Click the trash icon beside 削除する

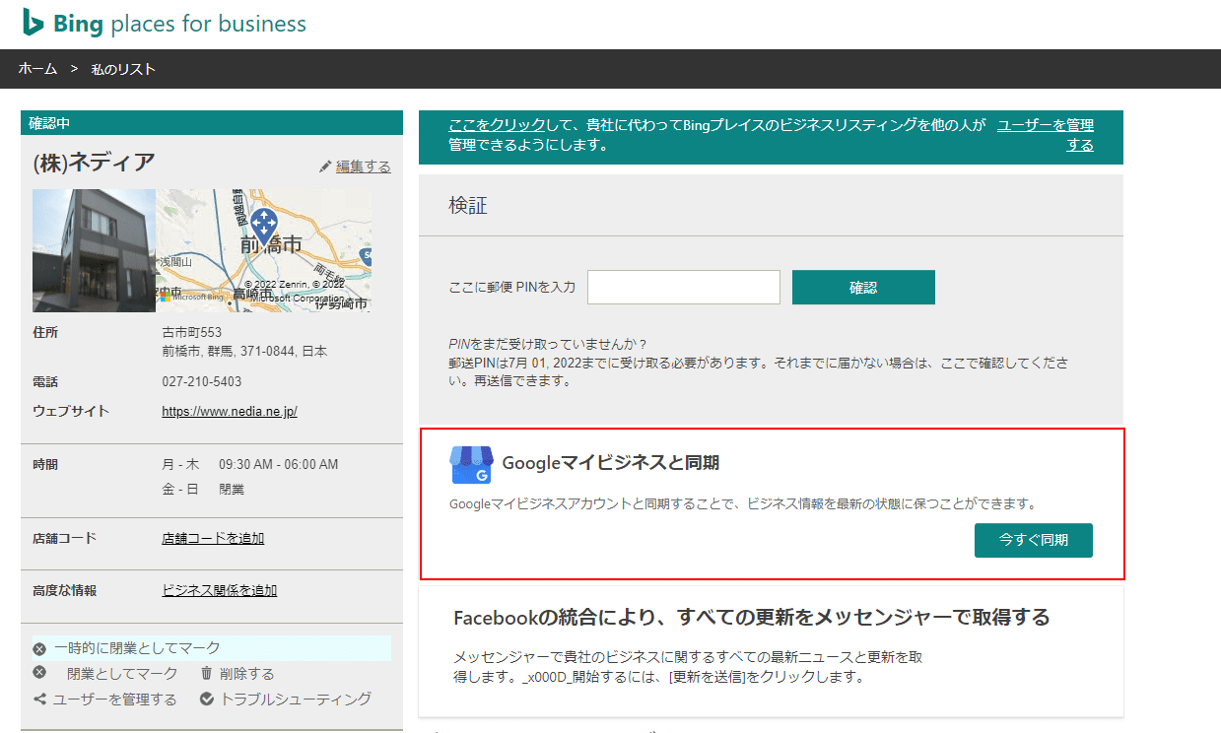[206, 674]
